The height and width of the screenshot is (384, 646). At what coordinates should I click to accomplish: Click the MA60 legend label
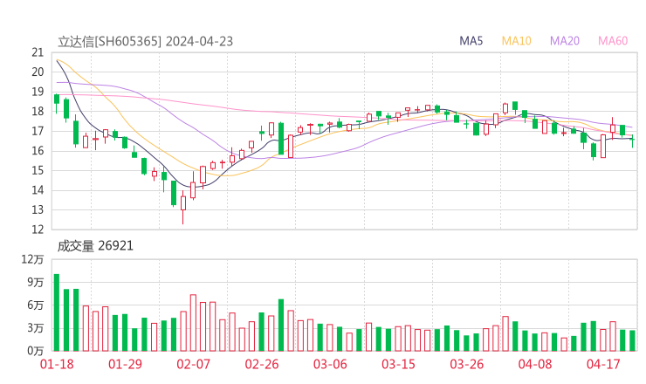[x=613, y=41]
